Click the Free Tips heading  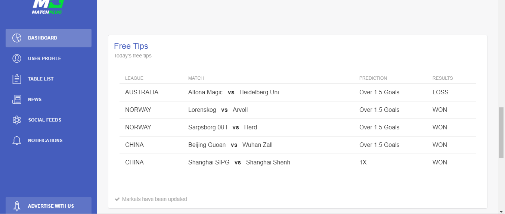pos(131,46)
